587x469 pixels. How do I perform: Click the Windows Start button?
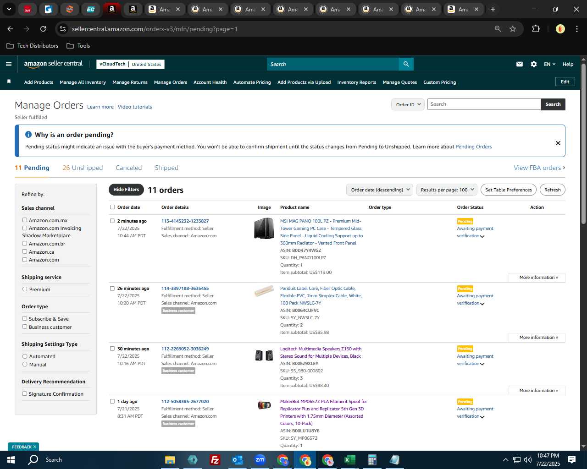(x=11, y=460)
